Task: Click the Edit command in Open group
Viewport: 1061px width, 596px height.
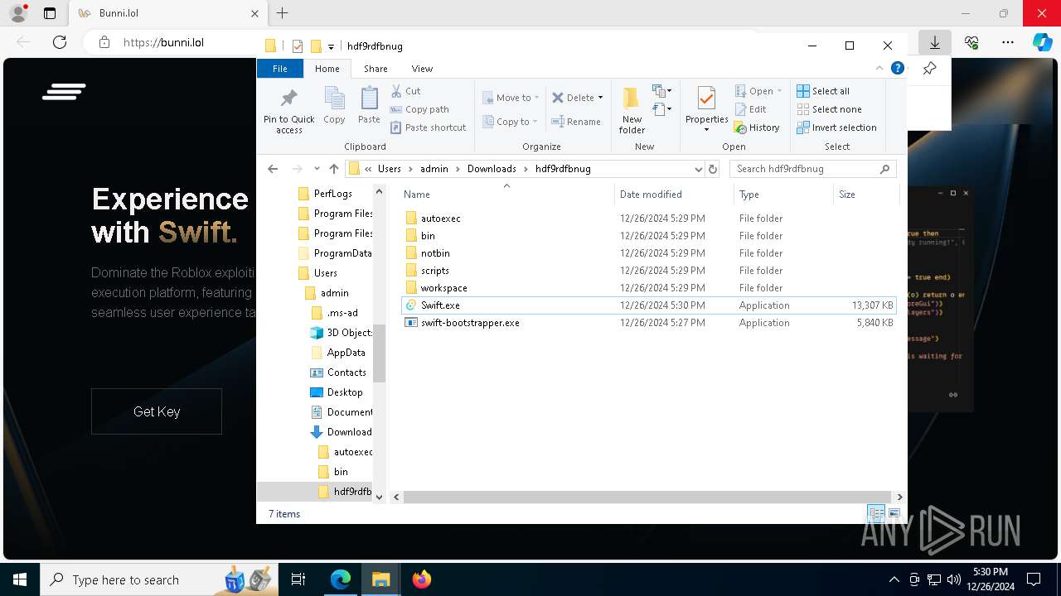Action: coord(751,109)
